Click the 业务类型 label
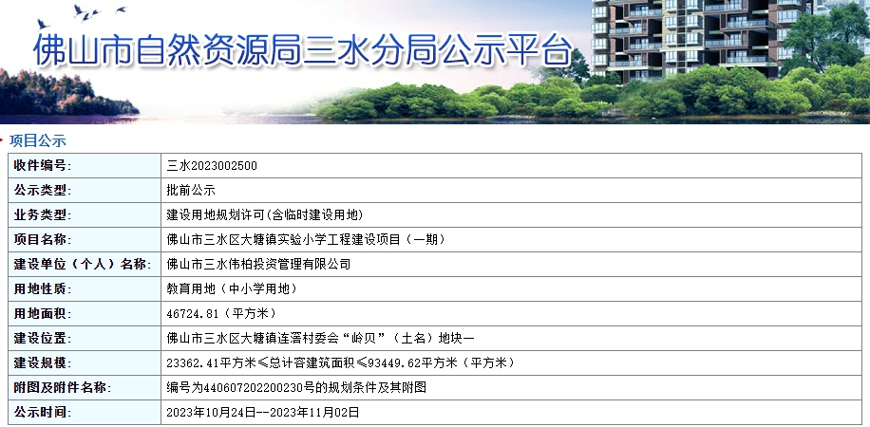The image size is (870, 427). 43,215
